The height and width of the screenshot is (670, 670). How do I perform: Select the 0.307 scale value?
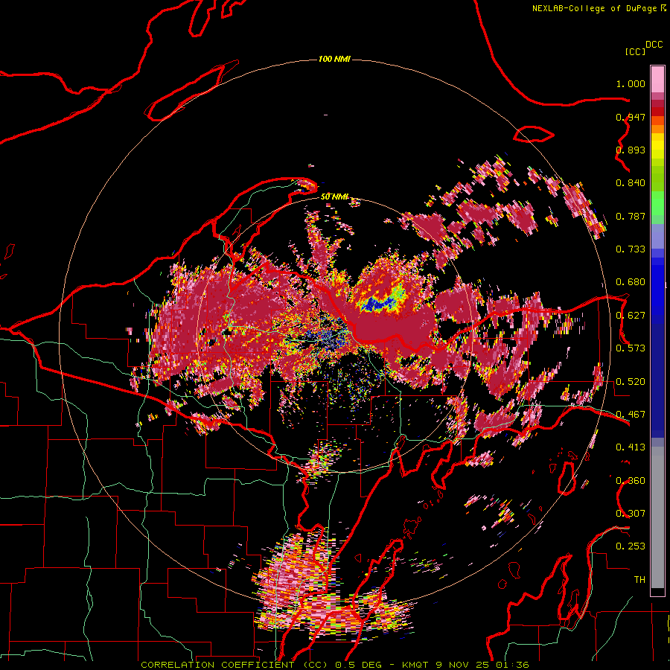[631, 513]
